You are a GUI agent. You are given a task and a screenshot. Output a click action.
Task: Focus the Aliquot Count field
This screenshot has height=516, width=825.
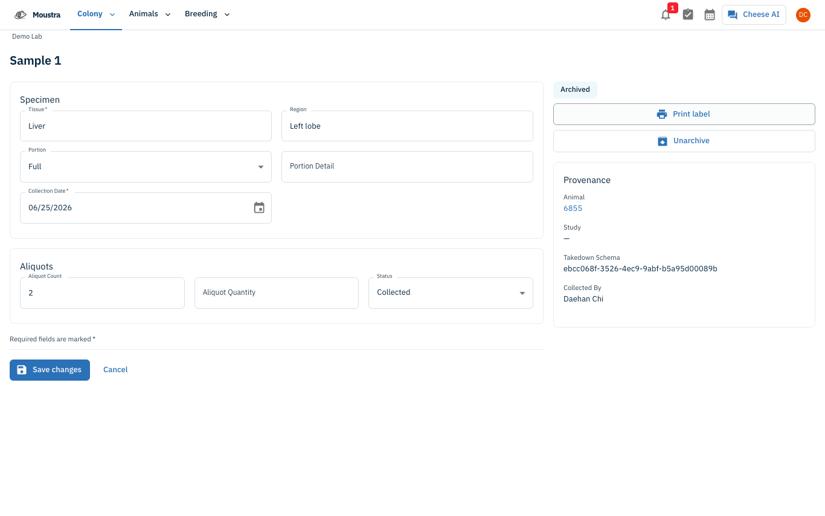click(x=102, y=292)
